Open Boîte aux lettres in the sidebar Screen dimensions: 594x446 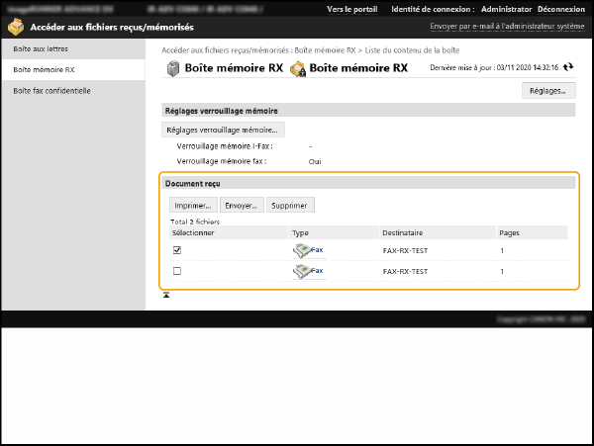[41, 48]
